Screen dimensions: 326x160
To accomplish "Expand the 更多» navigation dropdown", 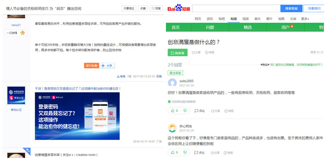I will click(x=305, y=19).
